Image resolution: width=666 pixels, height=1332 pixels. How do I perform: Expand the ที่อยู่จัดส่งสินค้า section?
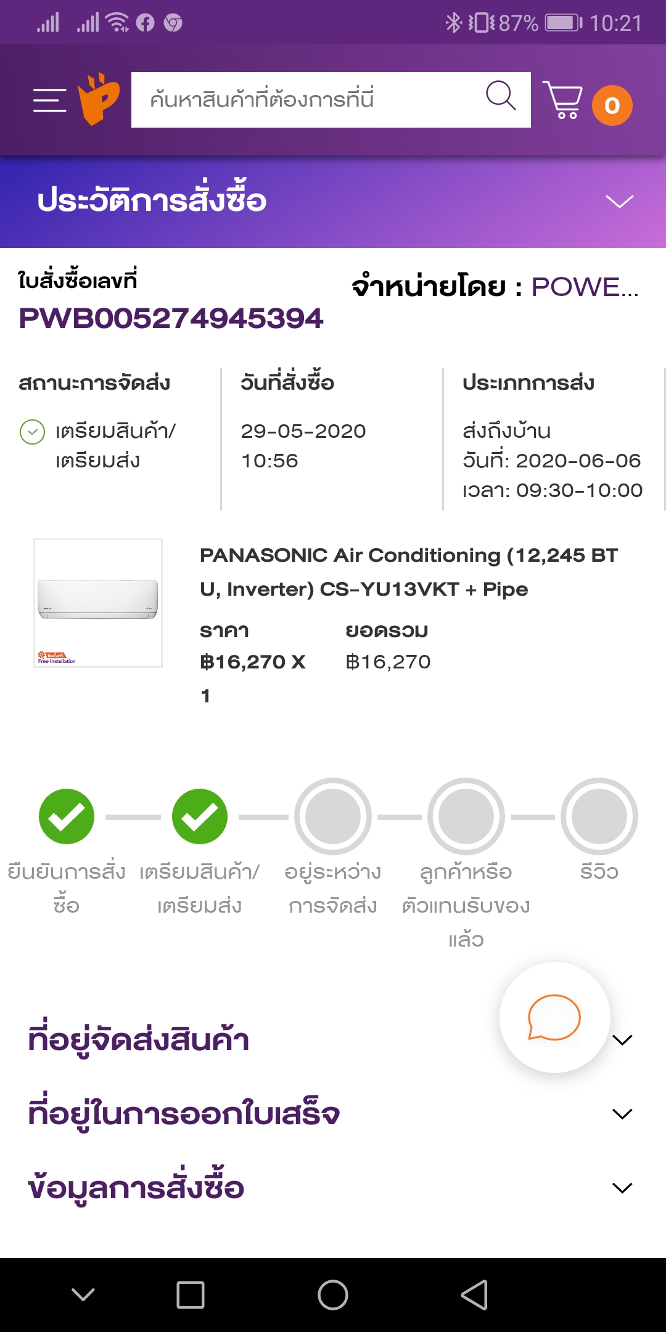coord(622,1040)
